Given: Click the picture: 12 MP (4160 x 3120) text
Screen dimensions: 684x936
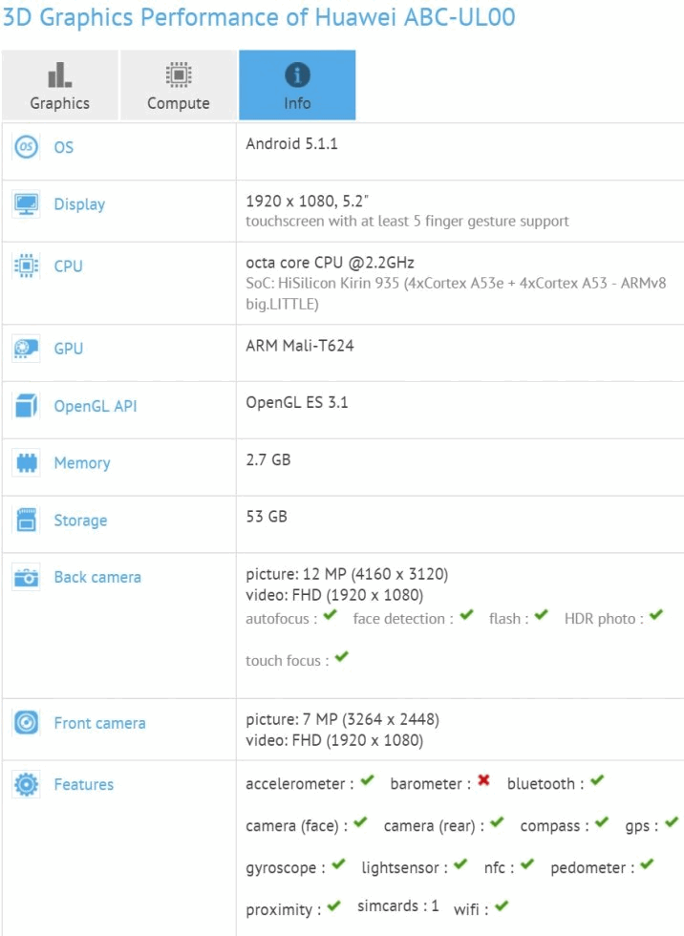Looking at the screenshot, I should (x=347, y=574).
